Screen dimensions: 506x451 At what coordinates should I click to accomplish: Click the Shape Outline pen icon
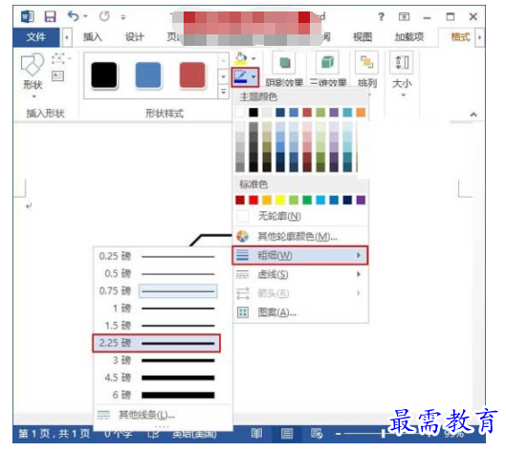tap(241, 77)
